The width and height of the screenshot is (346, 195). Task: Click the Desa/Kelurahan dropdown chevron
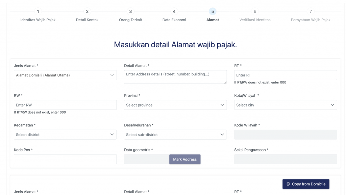(222, 135)
